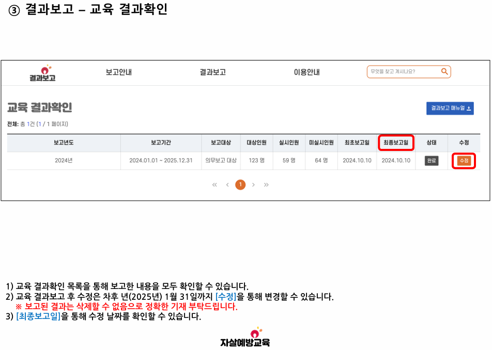This screenshot has width=492, height=350.
Task: Click the 완료 status badge
Action: point(432,161)
